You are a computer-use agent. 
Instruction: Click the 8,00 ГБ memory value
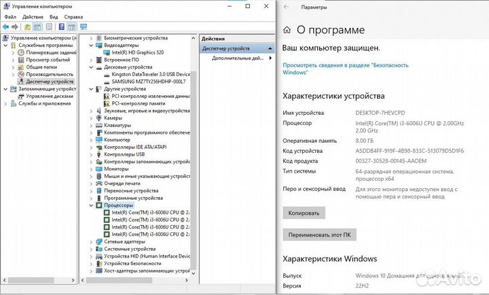(364, 141)
